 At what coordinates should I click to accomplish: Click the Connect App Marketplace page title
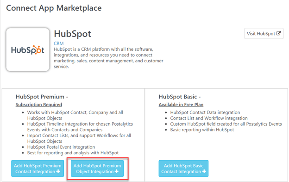point(54,8)
